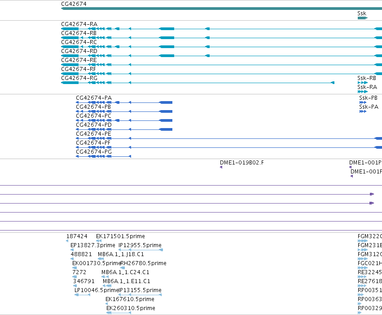Select the EK167610.5prime label
The image size is (382, 315).
point(130,300)
